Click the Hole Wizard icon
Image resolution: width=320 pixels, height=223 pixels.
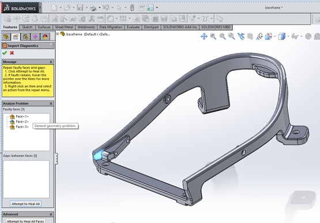pyautogui.click(x=63, y=19)
